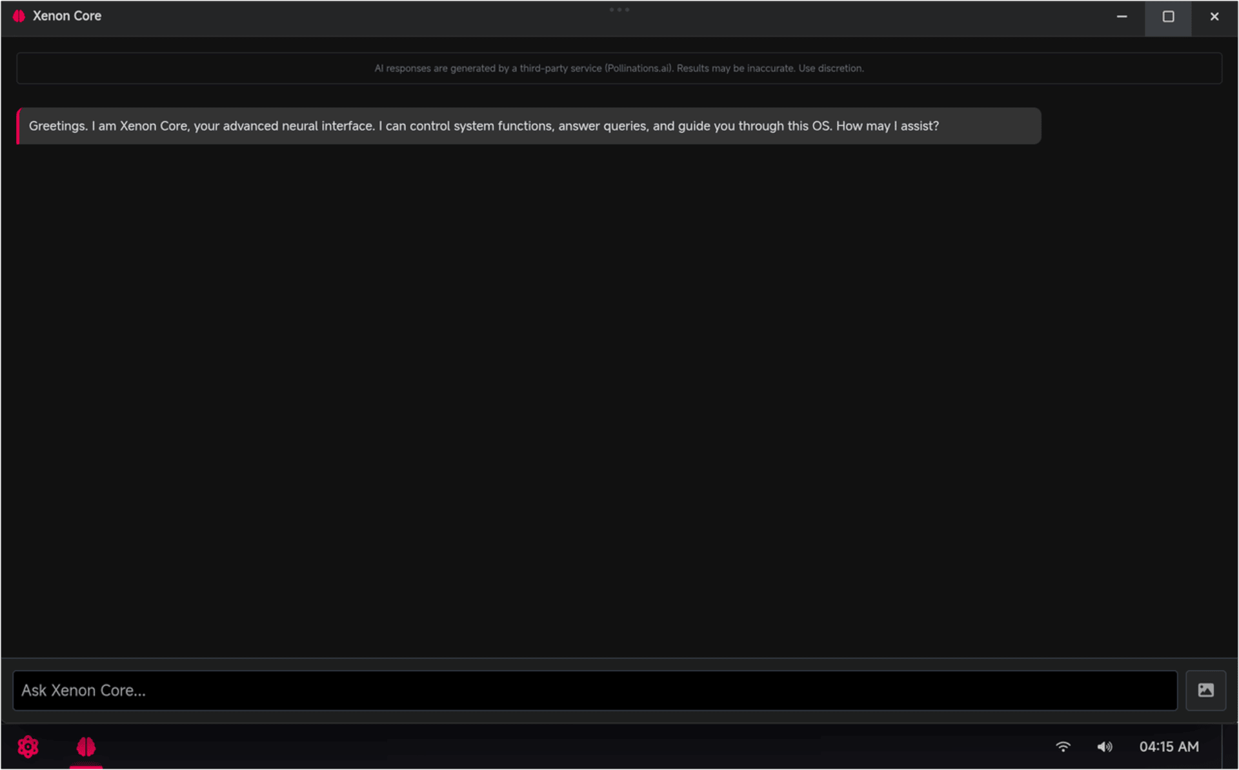The width and height of the screenshot is (1239, 770).
Task: Click the Pollinations.ai disclaimer banner
Action: coord(619,68)
